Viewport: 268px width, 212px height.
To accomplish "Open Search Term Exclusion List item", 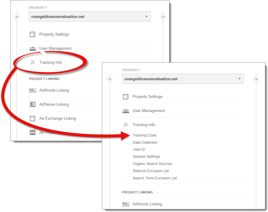I will (x=155, y=178).
